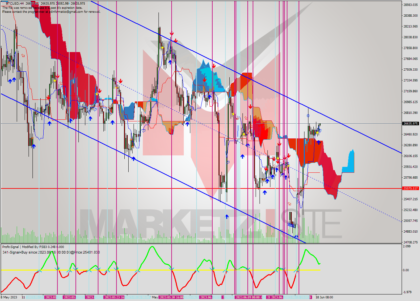Click the 25232.480 price axis value
This screenshot has height=301, width=420.
click(x=410, y=210)
